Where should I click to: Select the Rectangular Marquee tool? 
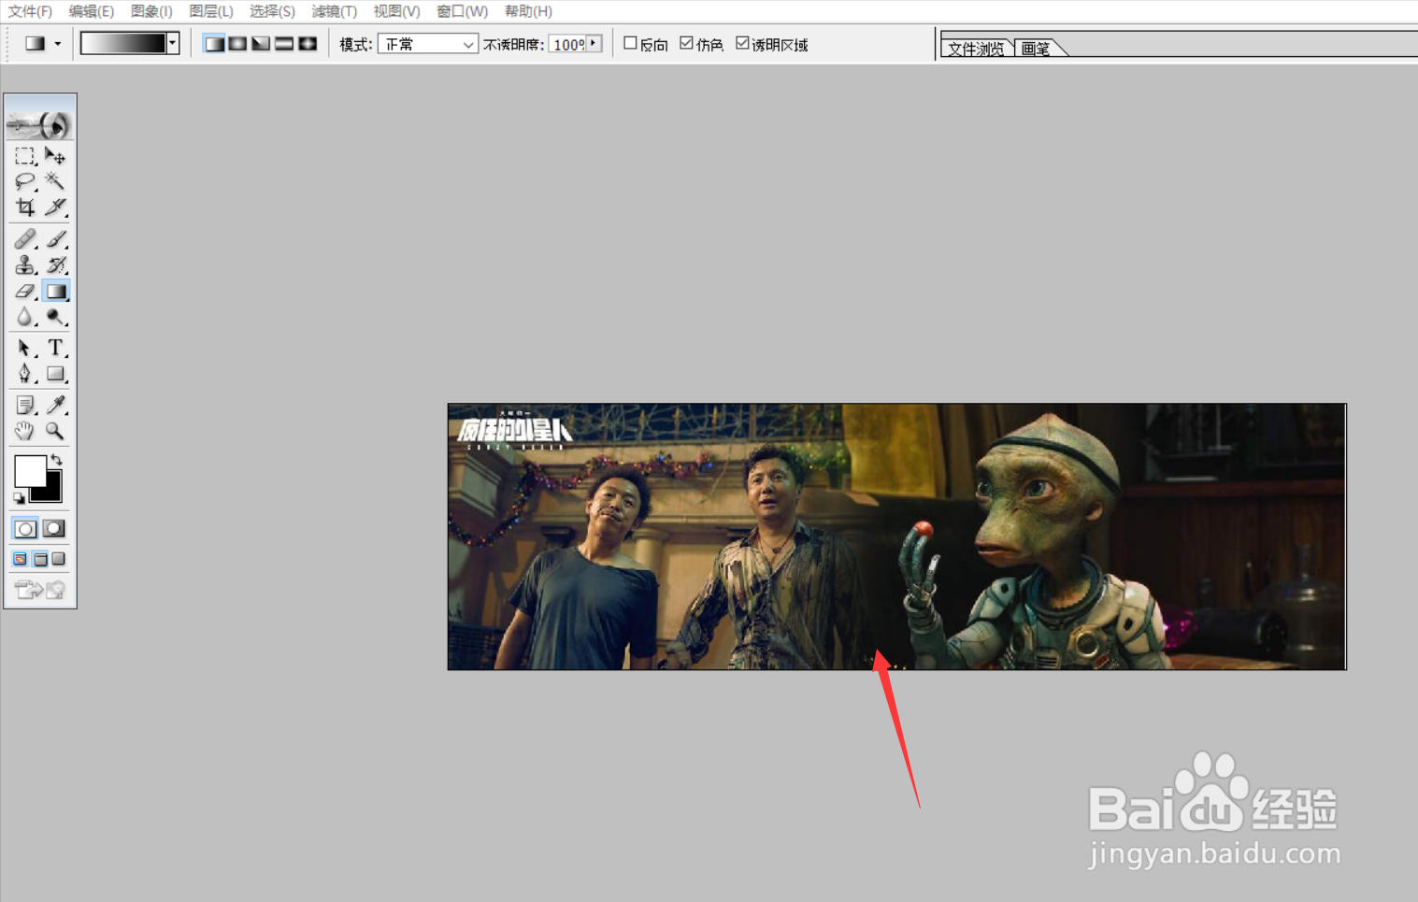[25, 156]
